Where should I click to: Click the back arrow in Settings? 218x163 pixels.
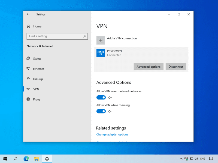click(x=28, y=14)
